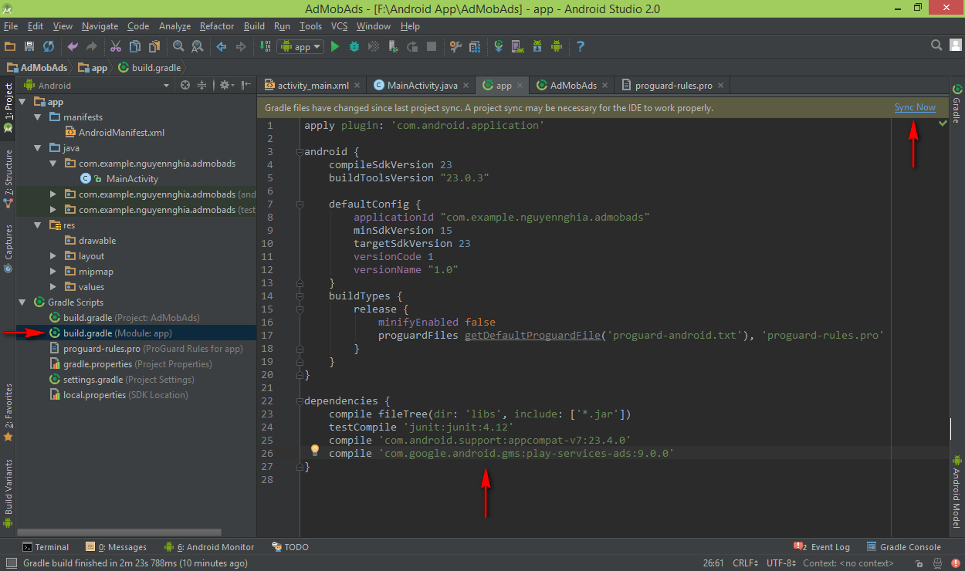The image size is (965, 571).
Task: Switch to MainActivity.java tab
Action: (422, 86)
